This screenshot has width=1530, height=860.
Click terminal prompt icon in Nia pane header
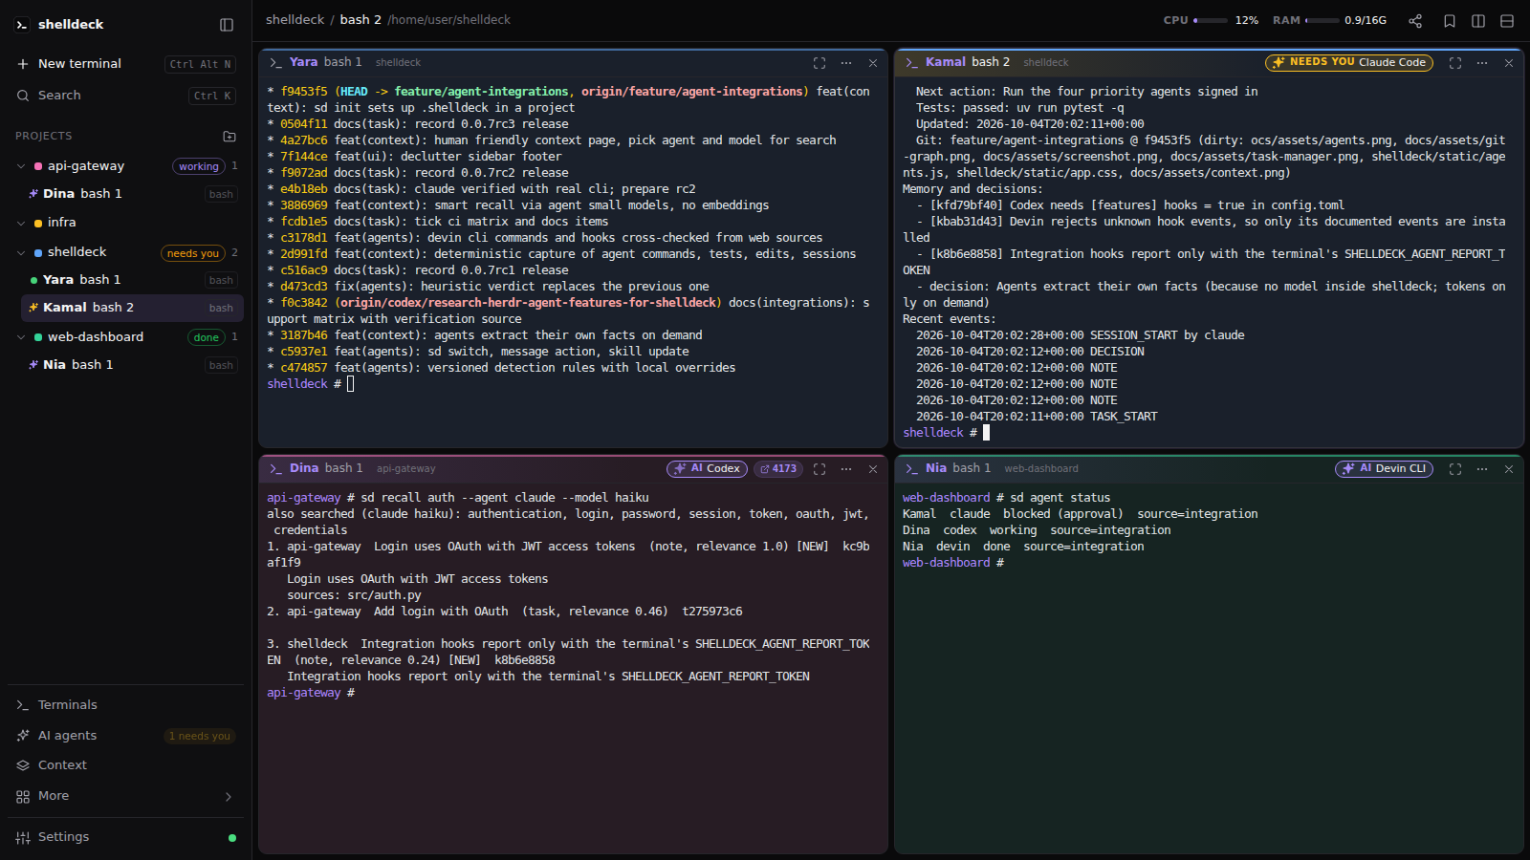[911, 469]
